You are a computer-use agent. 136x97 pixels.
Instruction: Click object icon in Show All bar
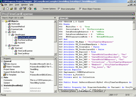pyautogui.click(x=133, y=18)
